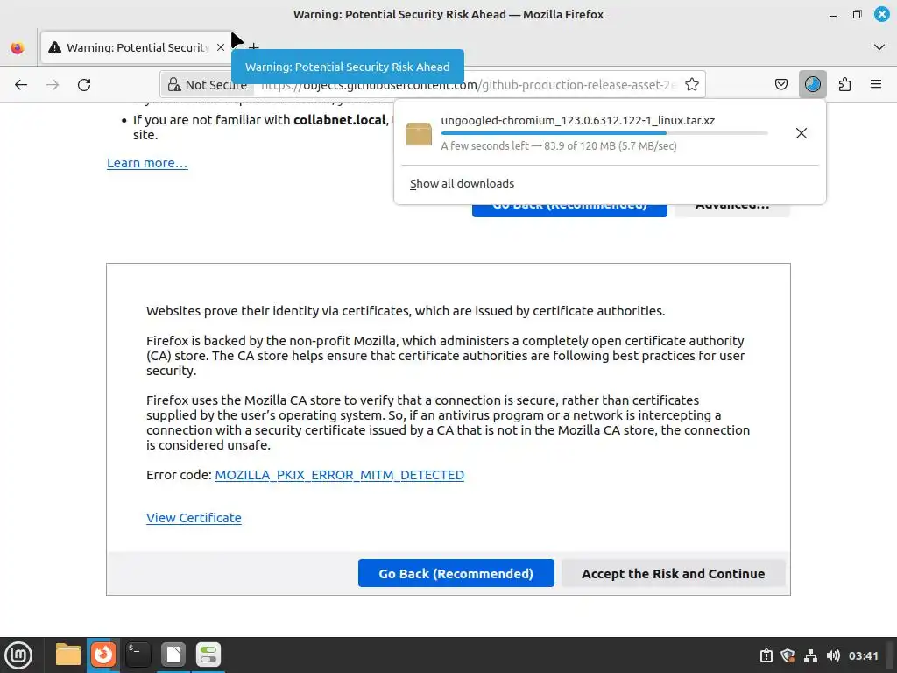Open the Files folder in taskbar
Viewport: 897px width, 673px height.
(x=67, y=655)
